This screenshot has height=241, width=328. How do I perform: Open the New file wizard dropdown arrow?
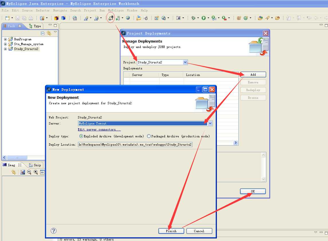12,18
